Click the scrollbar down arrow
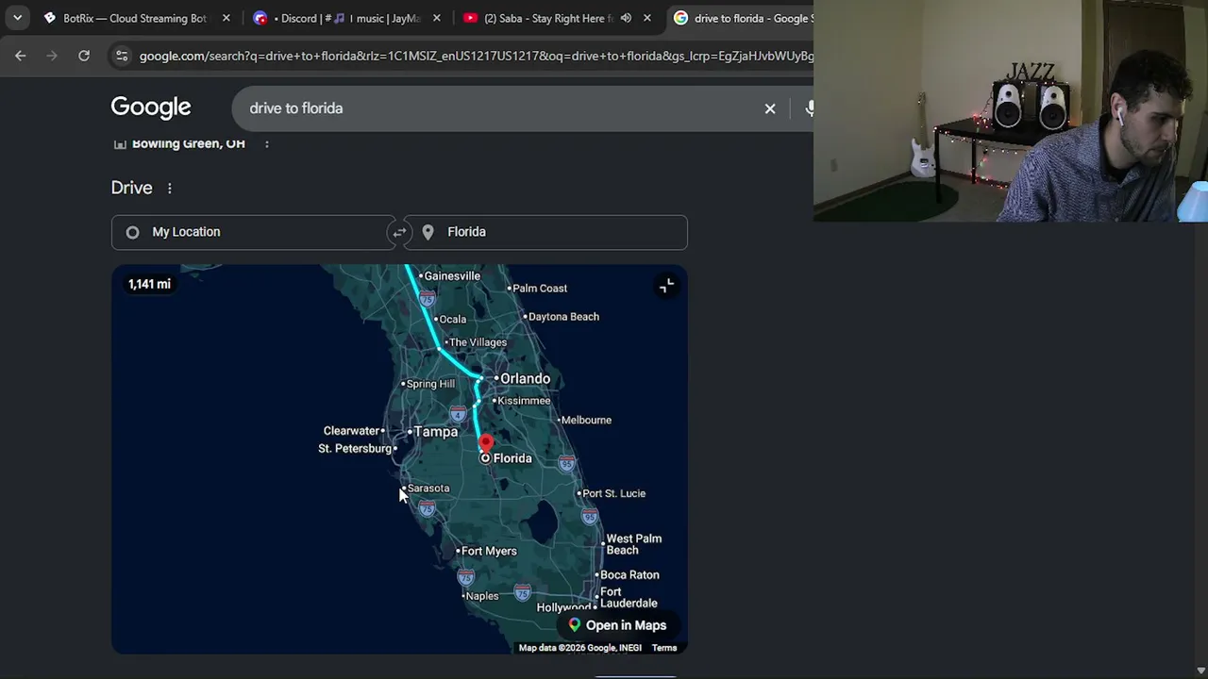Image resolution: width=1208 pixels, height=679 pixels. [1200, 671]
